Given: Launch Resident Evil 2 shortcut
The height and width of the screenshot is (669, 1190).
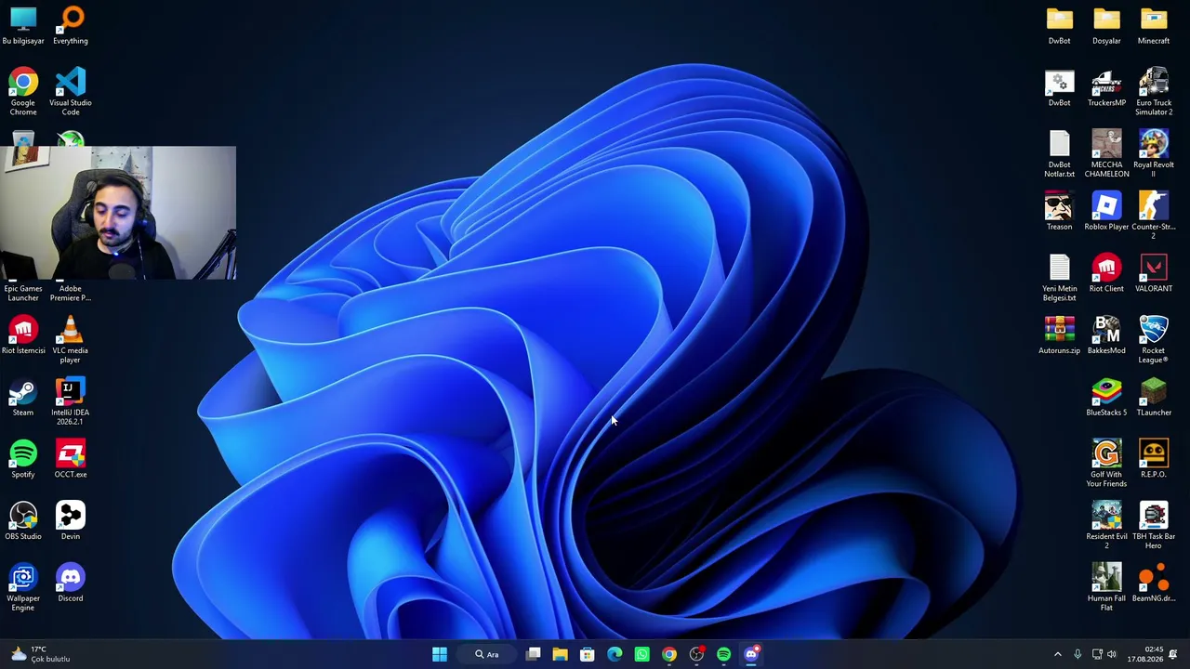Looking at the screenshot, I should click(x=1106, y=525).
